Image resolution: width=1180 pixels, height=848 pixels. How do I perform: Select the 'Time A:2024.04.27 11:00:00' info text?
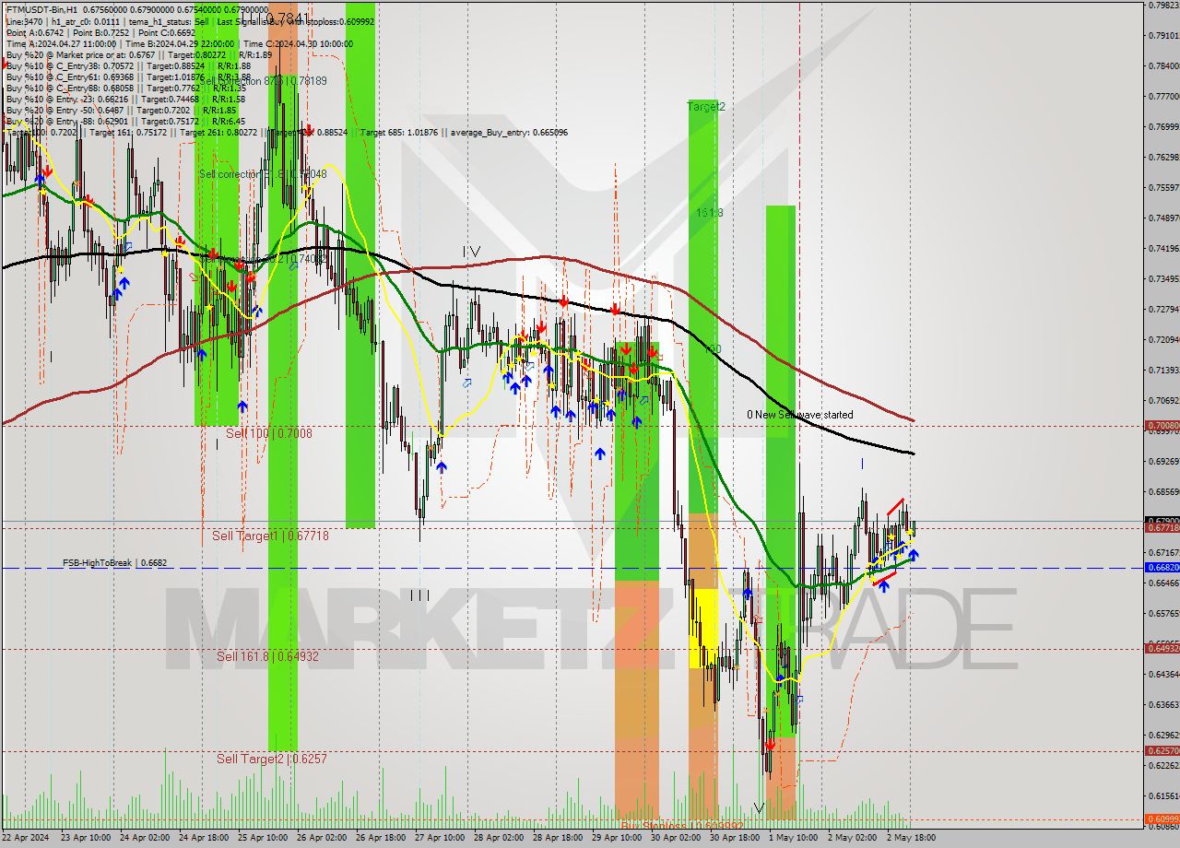point(61,43)
